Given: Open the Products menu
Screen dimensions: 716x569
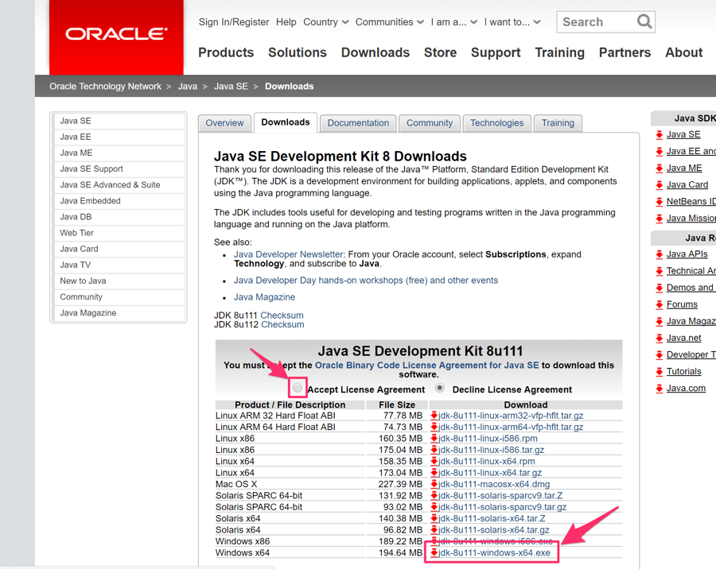Looking at the screenshot, I should point(226,52).
